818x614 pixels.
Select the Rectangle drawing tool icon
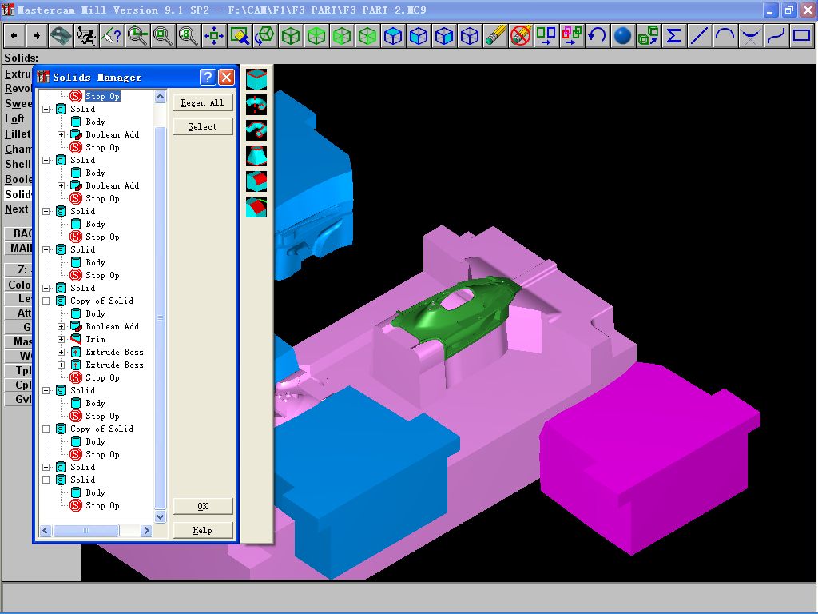point(802,36)
